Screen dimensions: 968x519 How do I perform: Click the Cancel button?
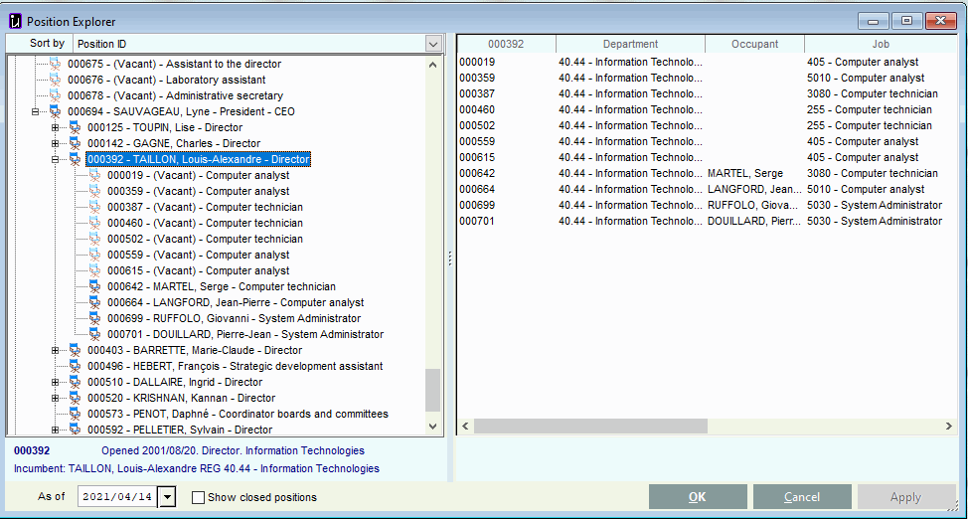tap(802, 497)
